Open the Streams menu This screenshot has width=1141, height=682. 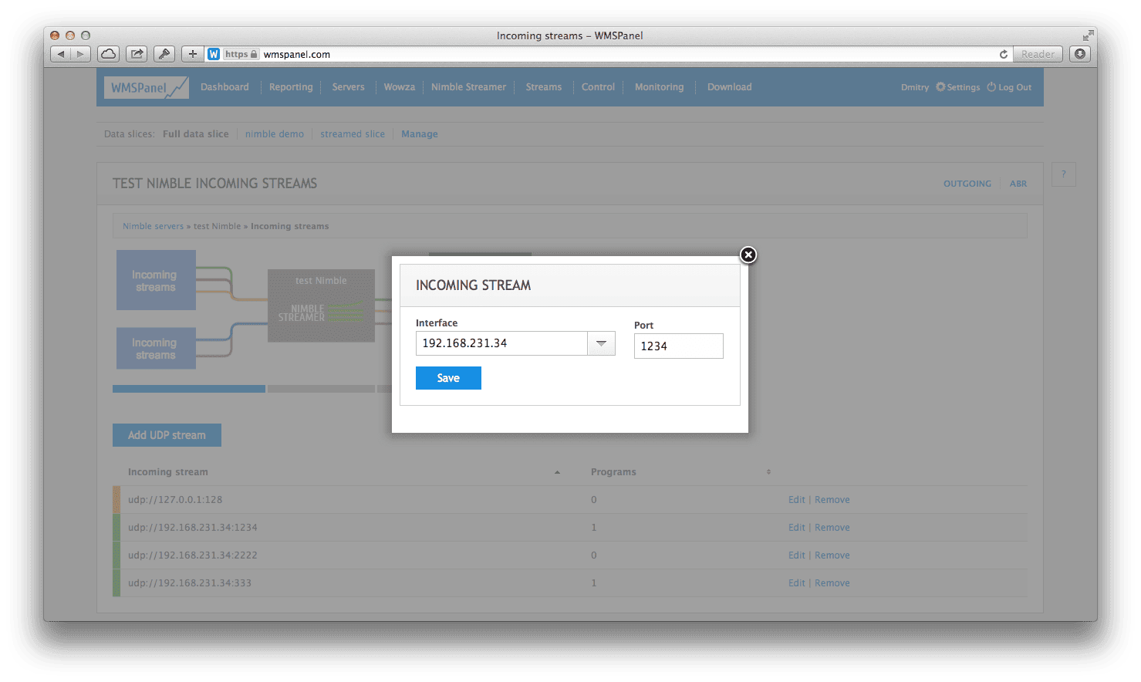coord(544,87)
